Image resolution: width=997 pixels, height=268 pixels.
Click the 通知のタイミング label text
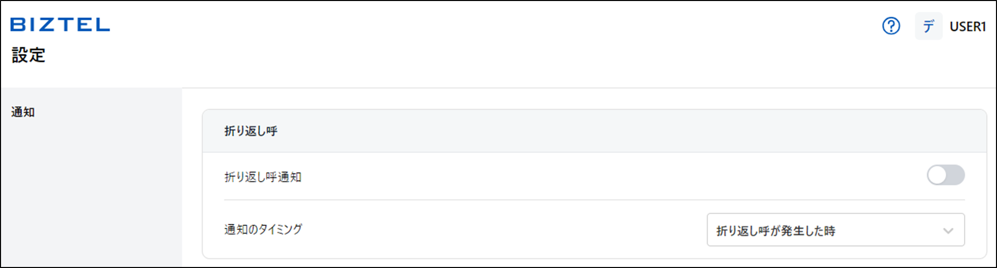[263, 229]
